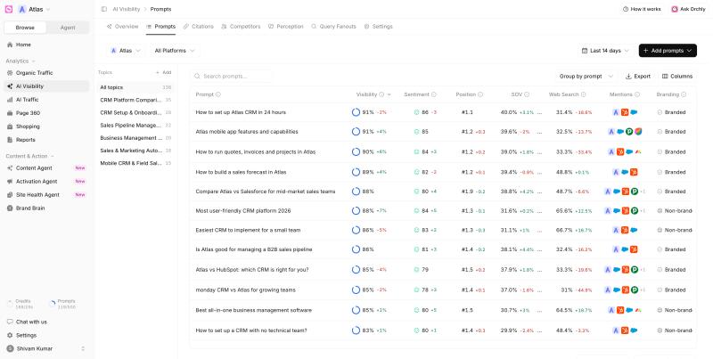Select All topics in topics list
The width and height of the screenshot is (713, 359).
135,87
